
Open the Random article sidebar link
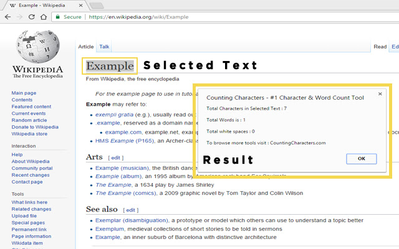29,120
